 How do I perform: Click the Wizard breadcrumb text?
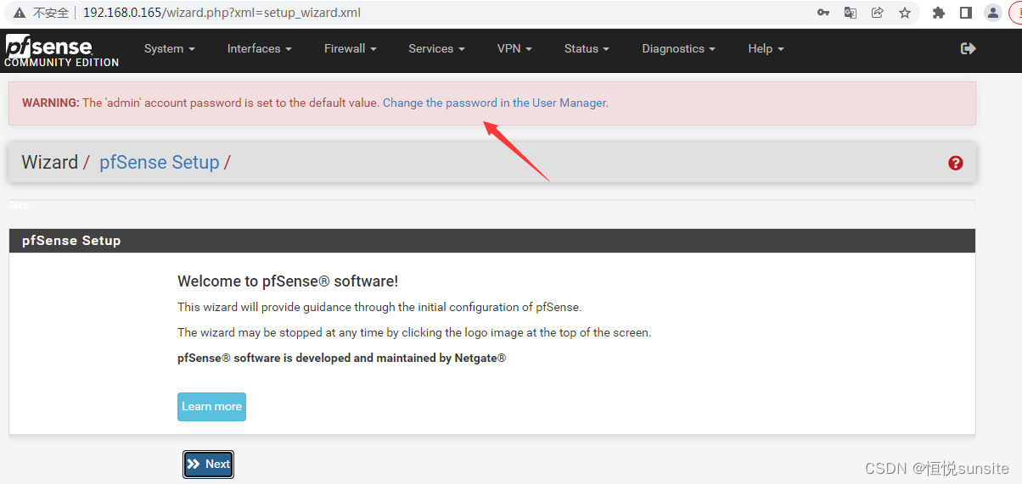coord(49,162)
